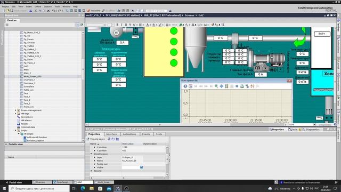Open the zoom percentage dropdown
The image size is (341, 192).
click(314, 125)
